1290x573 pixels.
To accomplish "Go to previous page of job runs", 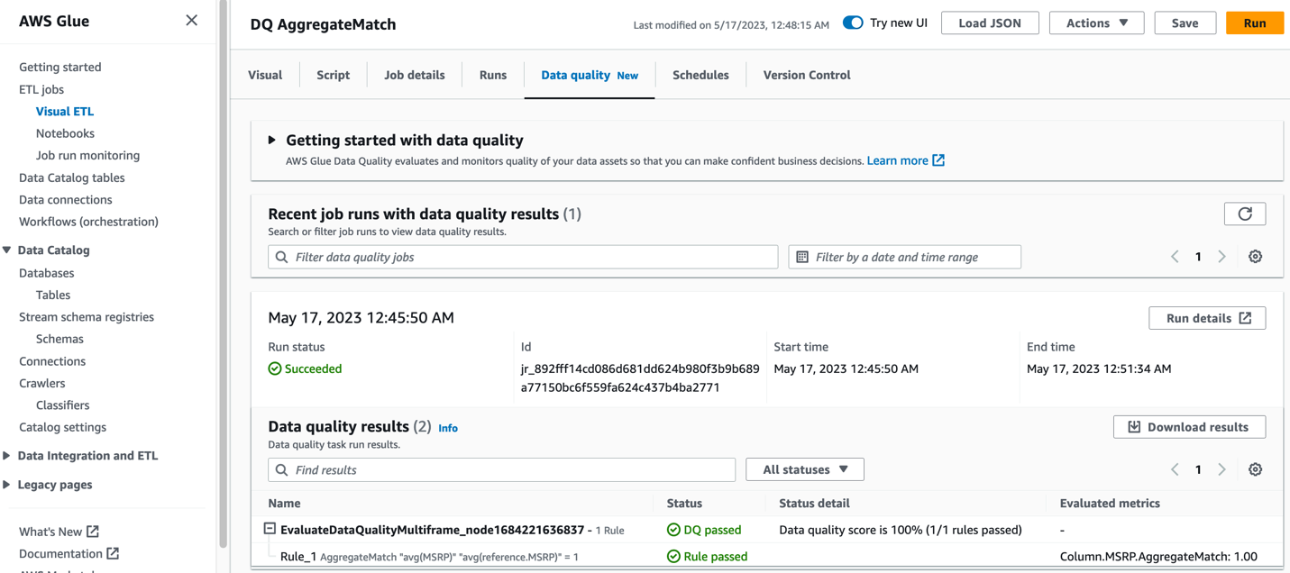I will coord(1175,257).
